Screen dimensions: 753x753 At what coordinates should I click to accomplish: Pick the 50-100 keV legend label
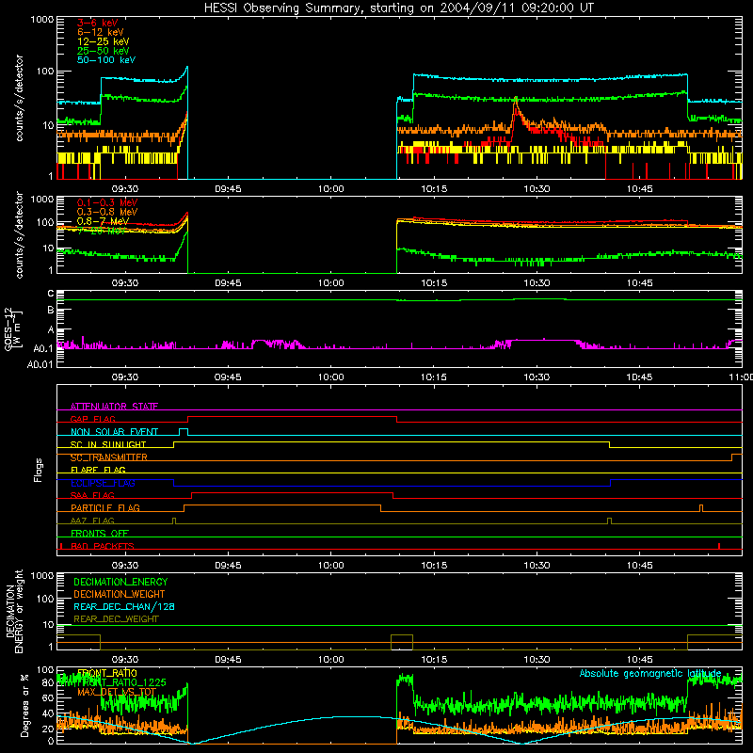coord(106,60)
